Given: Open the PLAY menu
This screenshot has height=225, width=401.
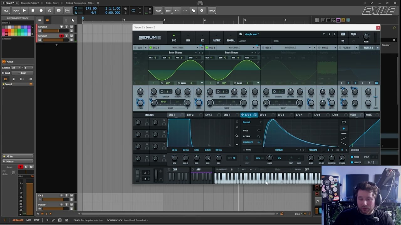Looking at the screenshot, I should tap(16, 11).
